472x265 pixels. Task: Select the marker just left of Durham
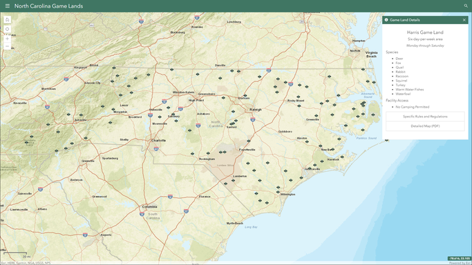click(223, 97)
